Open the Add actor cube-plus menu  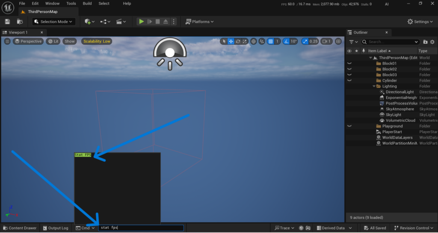pos(90,21)
